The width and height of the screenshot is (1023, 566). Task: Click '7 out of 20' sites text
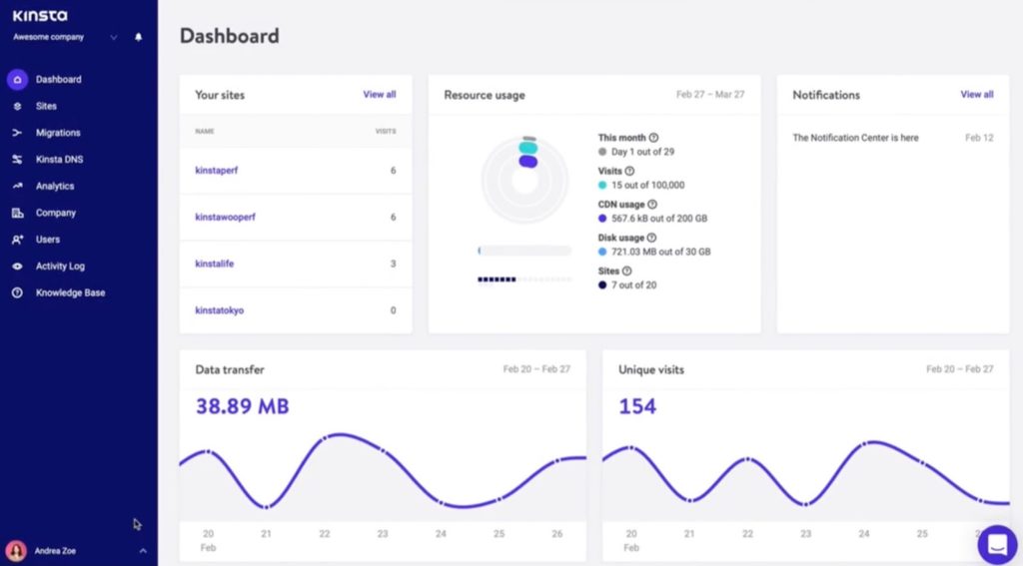click(634, 284)
